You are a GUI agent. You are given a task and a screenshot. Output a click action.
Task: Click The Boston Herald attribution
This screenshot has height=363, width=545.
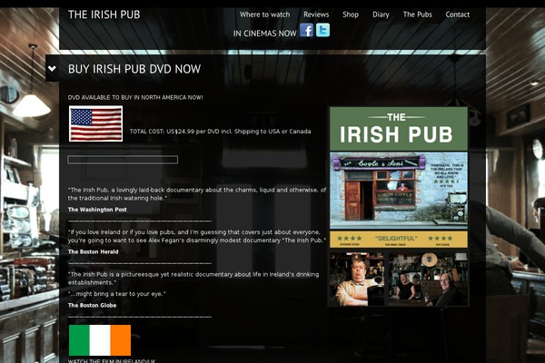[94, 252]
